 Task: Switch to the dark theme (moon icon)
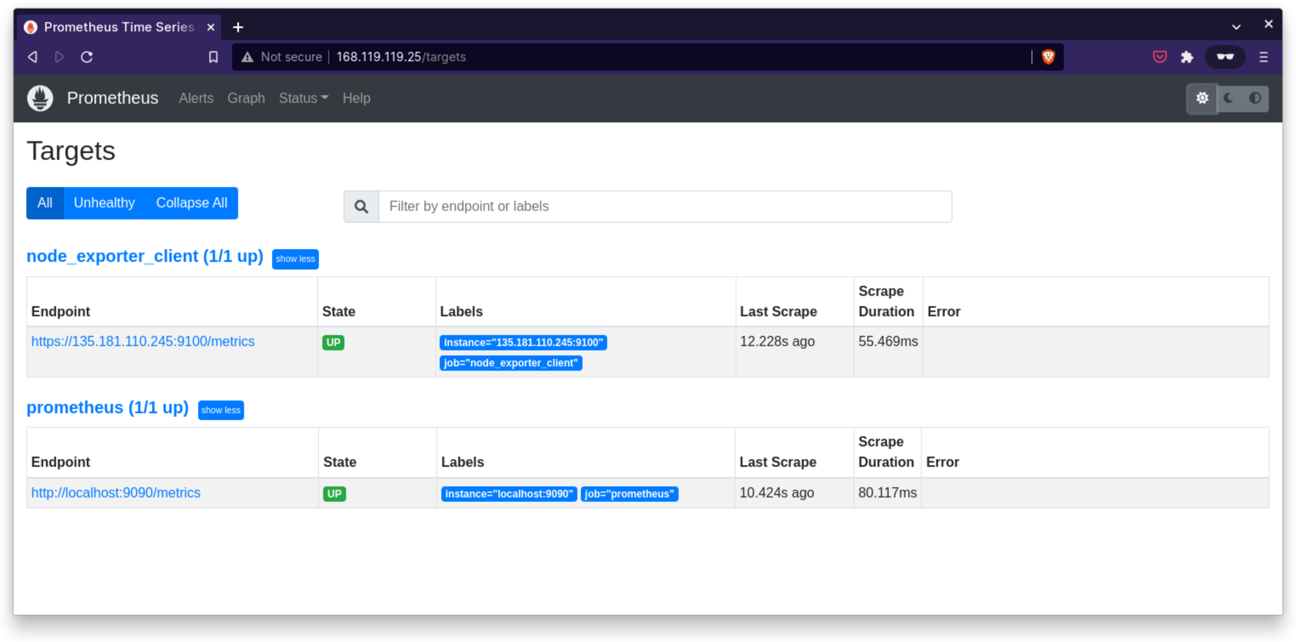point(1228,98)
